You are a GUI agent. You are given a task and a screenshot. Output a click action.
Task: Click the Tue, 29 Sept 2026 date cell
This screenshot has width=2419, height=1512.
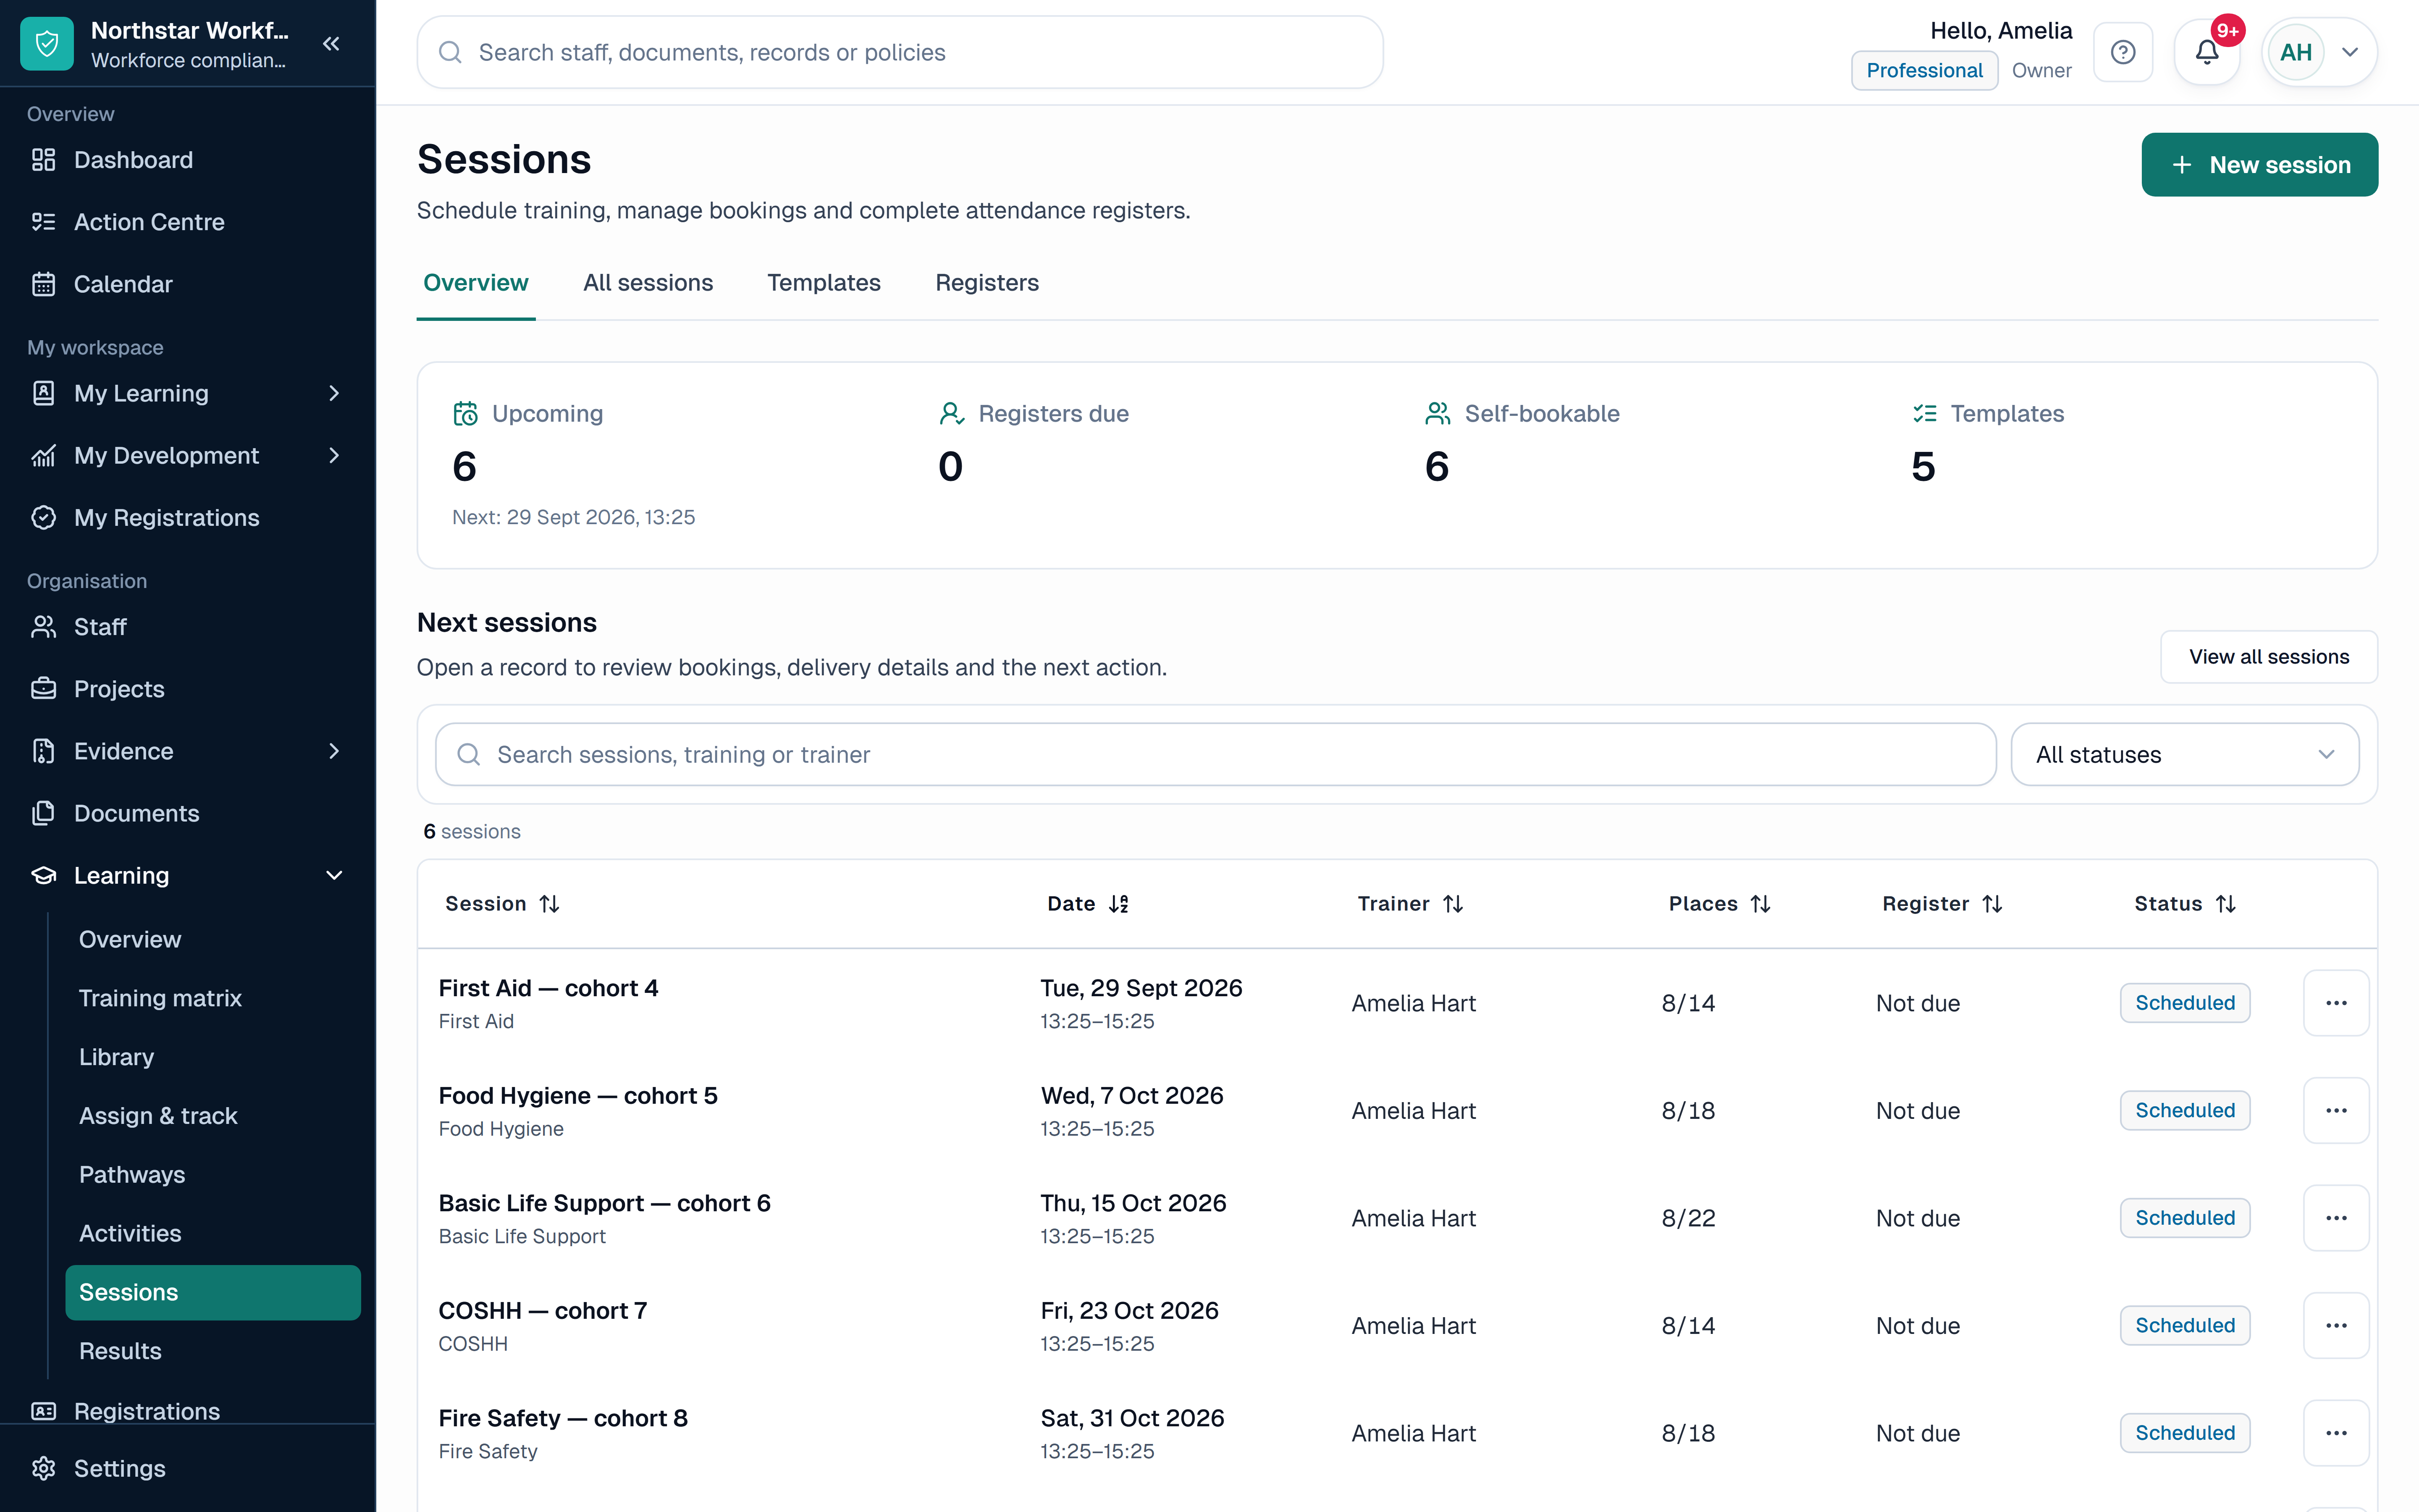1141,988
